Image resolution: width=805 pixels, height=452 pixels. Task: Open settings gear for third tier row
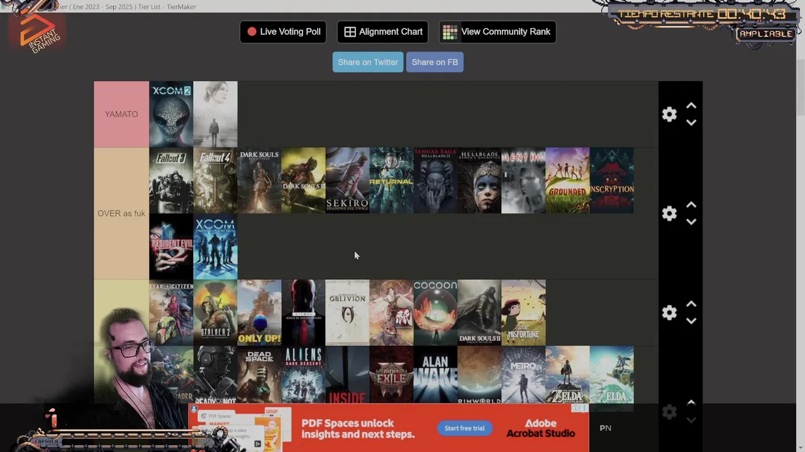(669, 313)
